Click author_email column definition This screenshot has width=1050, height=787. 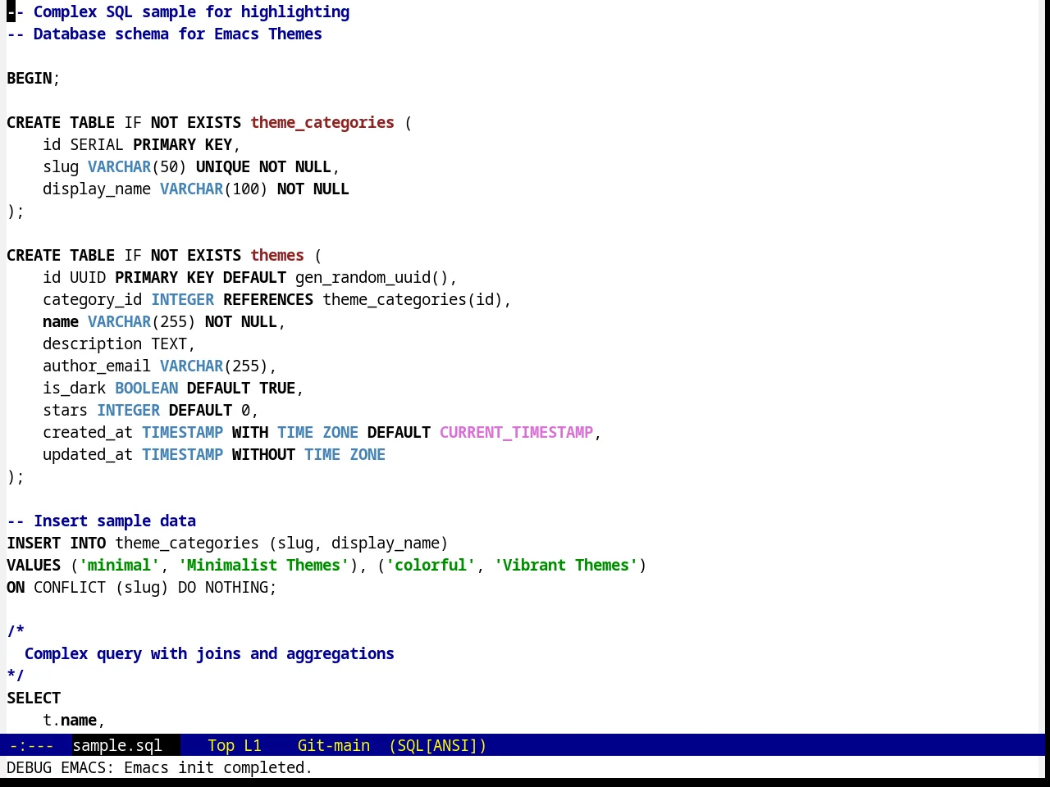(x=160, y=366)
